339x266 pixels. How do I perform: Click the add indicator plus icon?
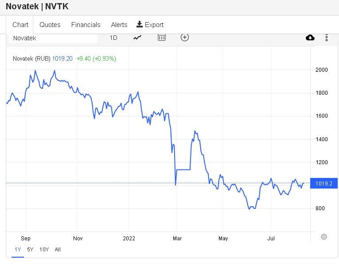(185, 38)
